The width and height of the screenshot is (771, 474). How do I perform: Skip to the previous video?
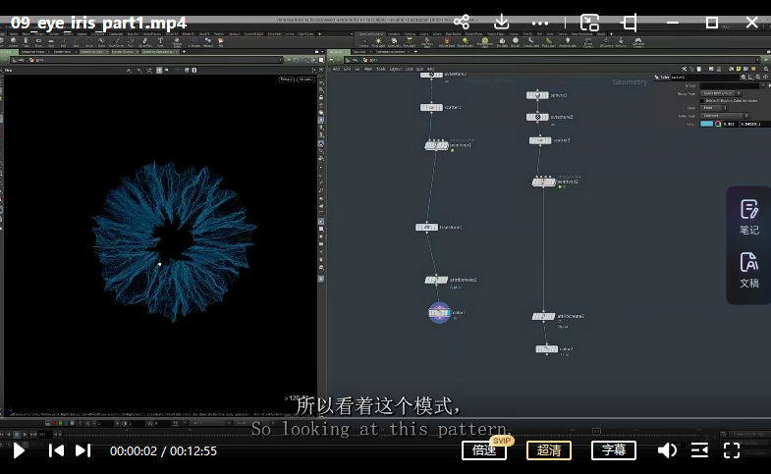(x=57, y=450)
